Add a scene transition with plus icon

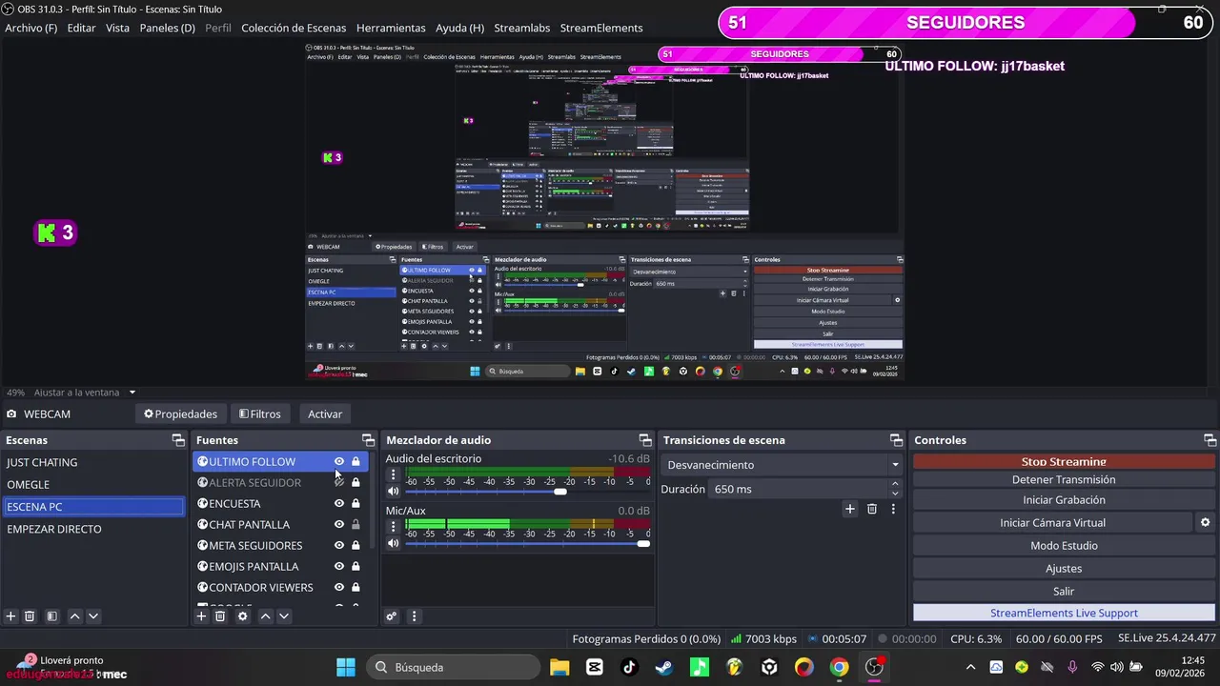tap(850, 509)
